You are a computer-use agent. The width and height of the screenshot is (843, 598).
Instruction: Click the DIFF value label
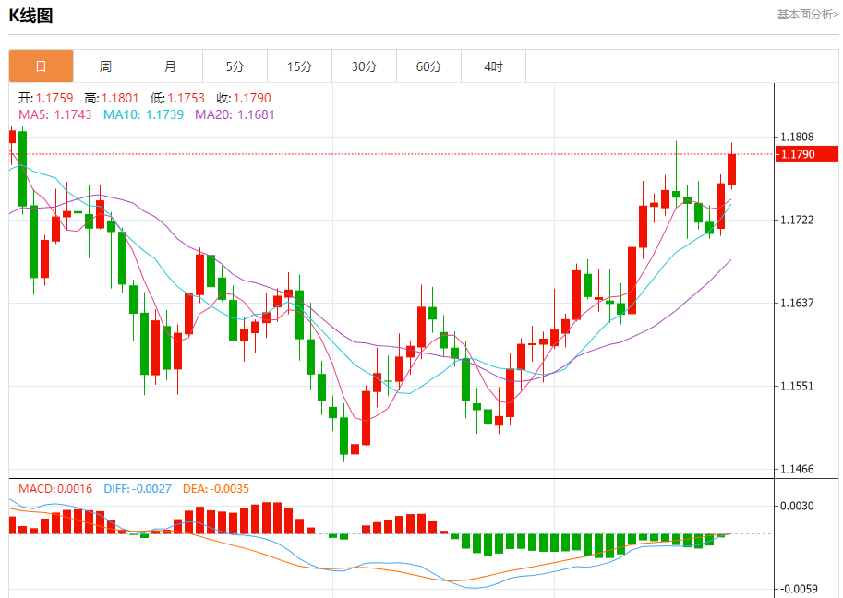pos(138,488)
